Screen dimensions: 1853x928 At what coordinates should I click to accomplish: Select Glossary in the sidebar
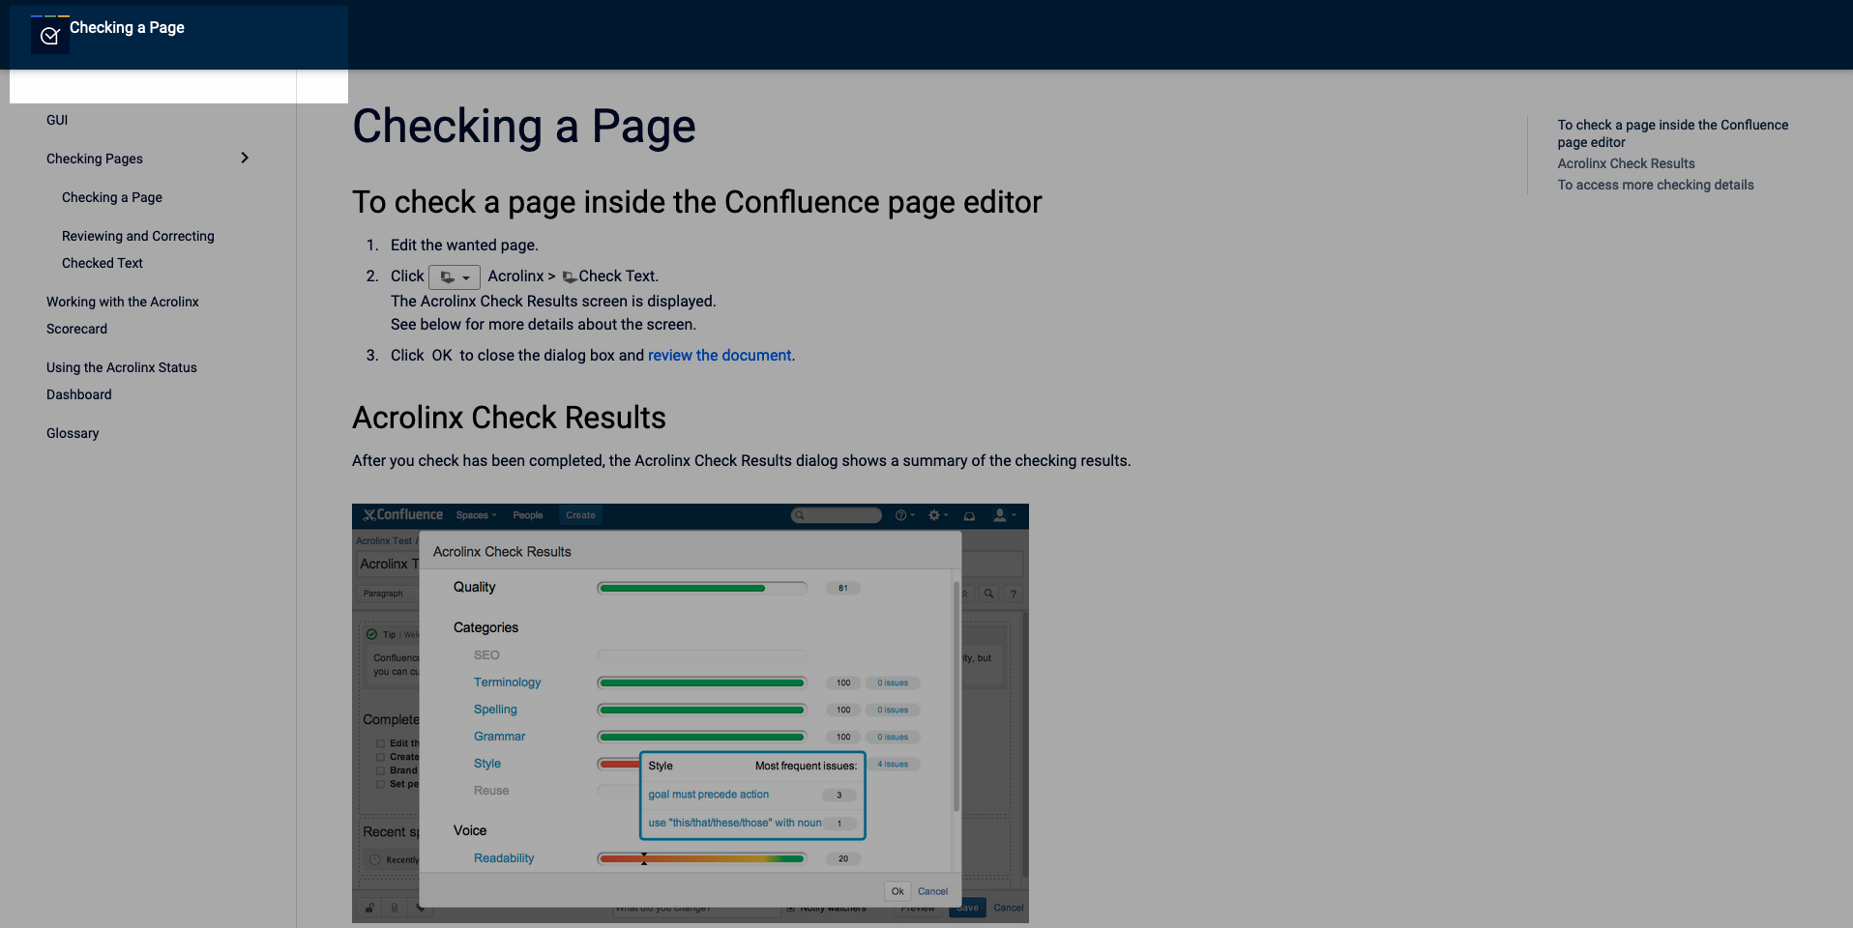73,433
